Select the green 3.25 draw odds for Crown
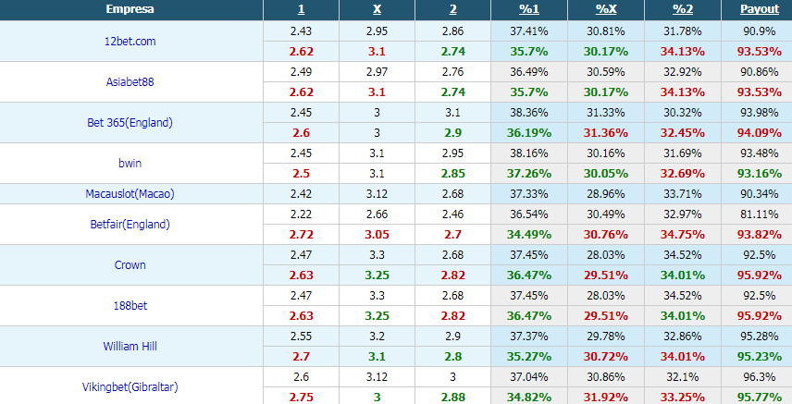This screenshot has height=404, width=792. (x=377, y=275)
